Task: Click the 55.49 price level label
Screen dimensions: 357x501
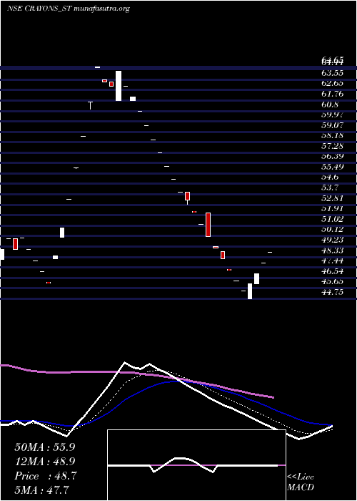Action: coord(333,167)
